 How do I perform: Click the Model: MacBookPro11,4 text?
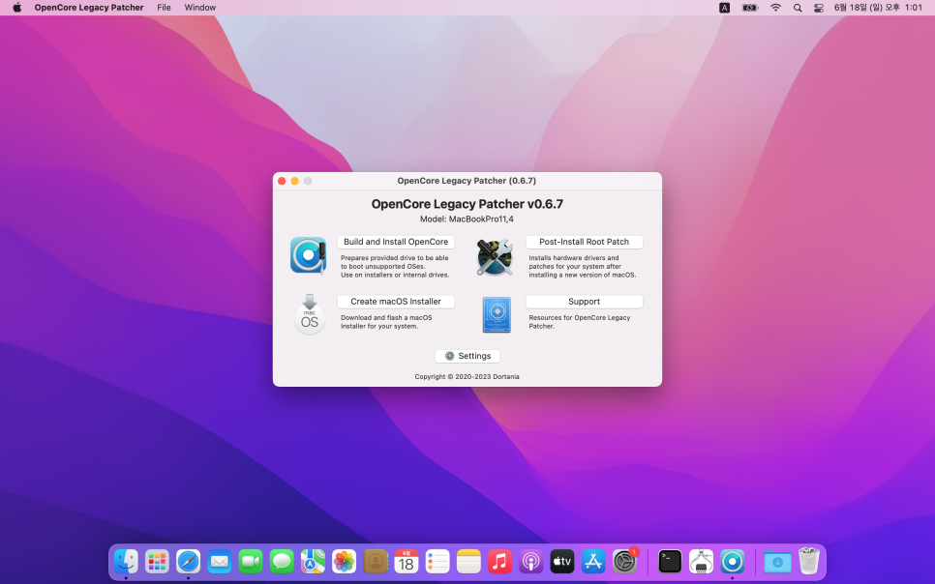pos(467,219)
